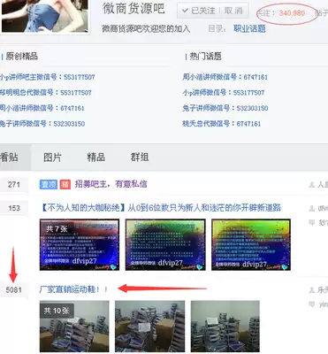Click the 153 reply count
This screenshot has height=354, width=328.
click(x=14, y=208)
